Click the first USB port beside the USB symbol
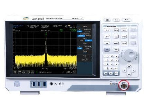The width and height of the screenshot is (144, 108). pyautogui.click(x=34, y=84)
